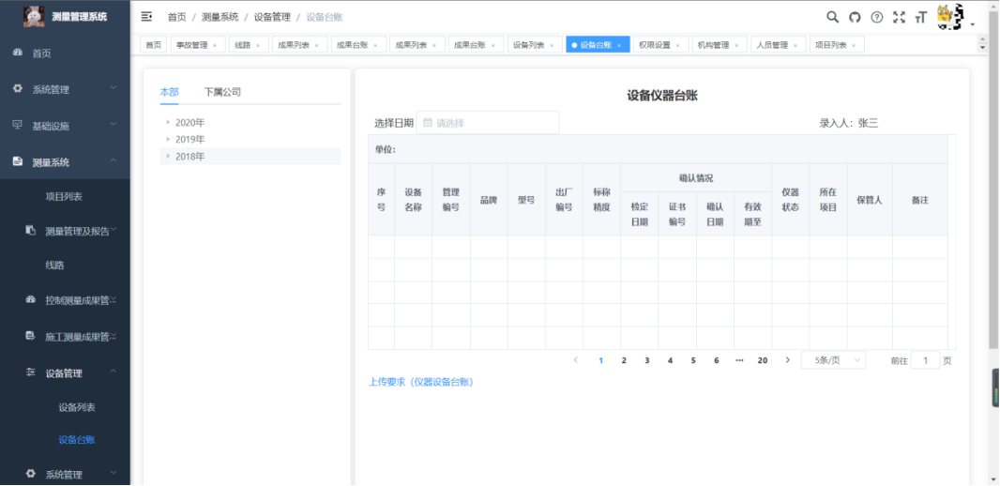The image size is (1000, 486).
Task: Click the 保管人 column header
Action: [x=870, y=200]
